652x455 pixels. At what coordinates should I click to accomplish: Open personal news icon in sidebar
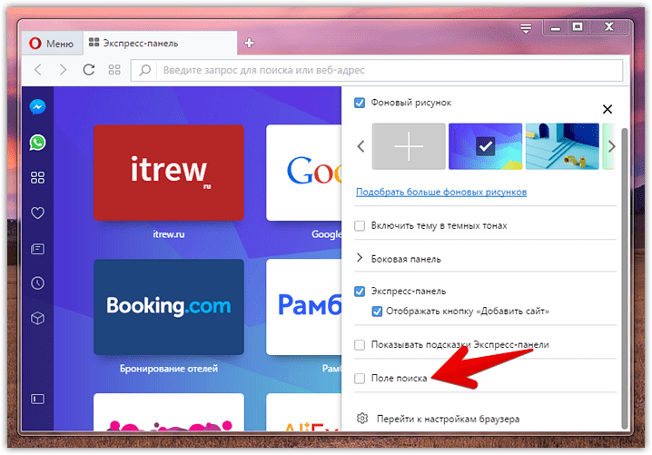tap(37, 249)
